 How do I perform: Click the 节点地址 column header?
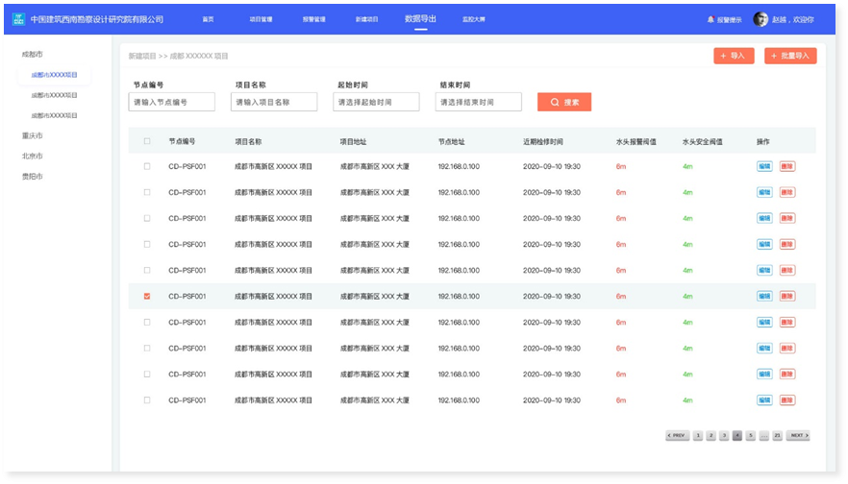click(452, 141)
